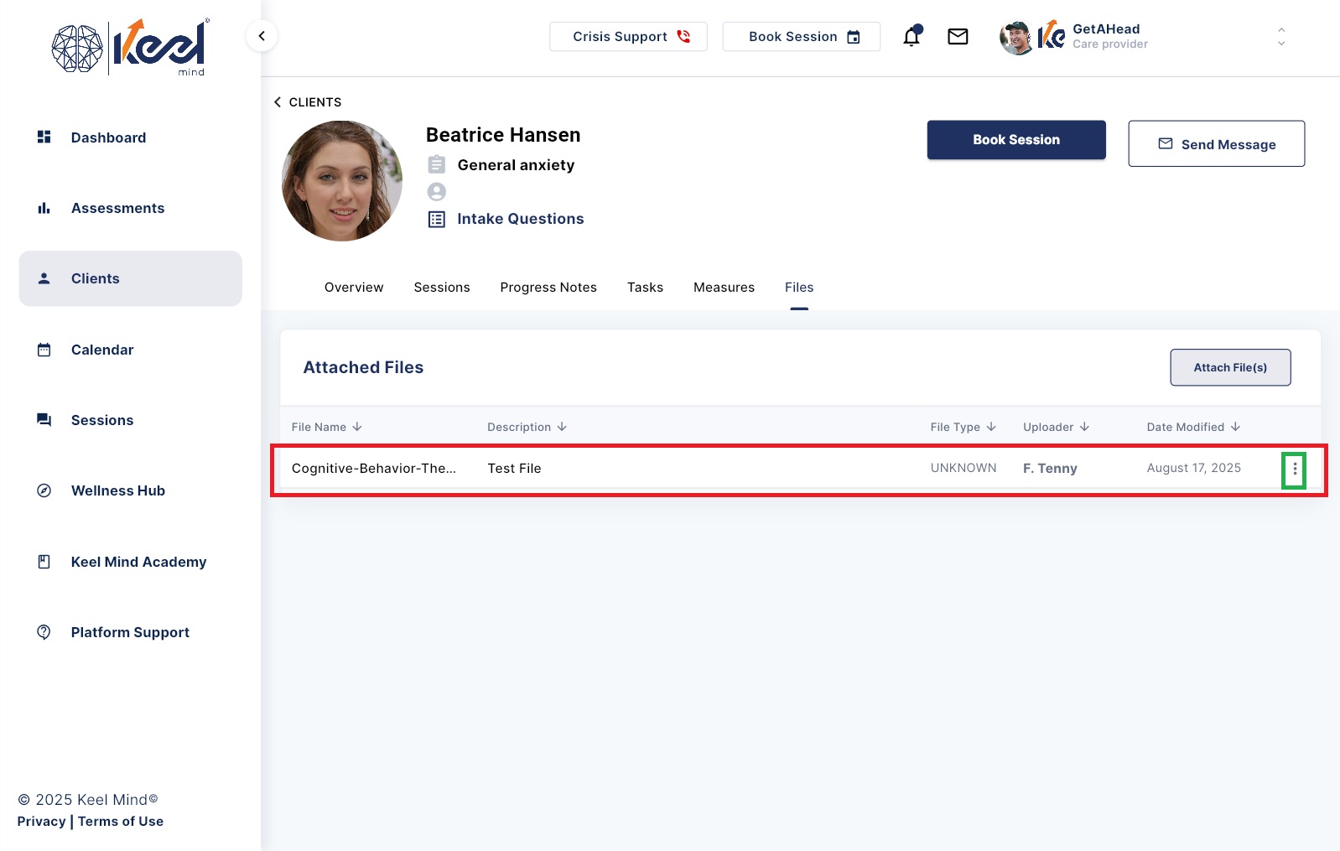This screenshot has height=851, width=1340.
Task: Open the three-dot menu for Cognitive-Behavior file
Action: click(1294, 469)
